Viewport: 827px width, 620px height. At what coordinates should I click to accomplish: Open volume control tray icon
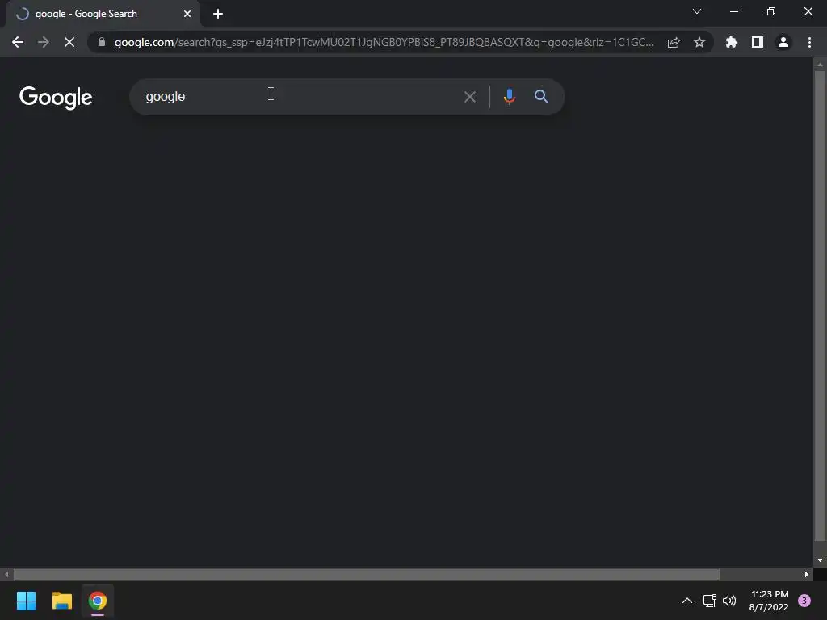click(729, 601)
